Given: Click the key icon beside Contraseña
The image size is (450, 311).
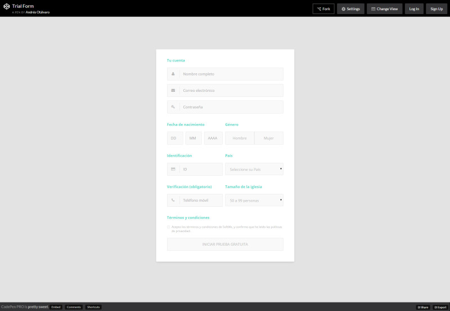Looking at the screenshot, I should (x=173, y=107).
